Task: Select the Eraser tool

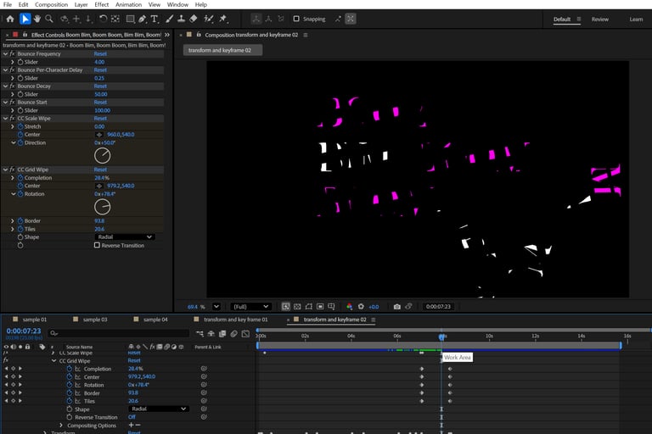Action: (x=193, y=19)
